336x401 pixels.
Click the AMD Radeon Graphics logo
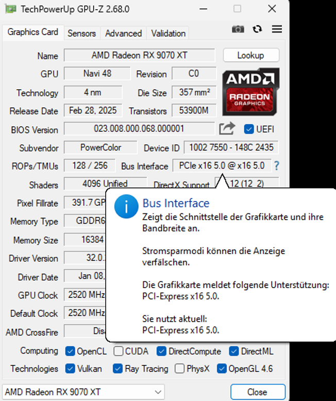[x=250, y=92]
